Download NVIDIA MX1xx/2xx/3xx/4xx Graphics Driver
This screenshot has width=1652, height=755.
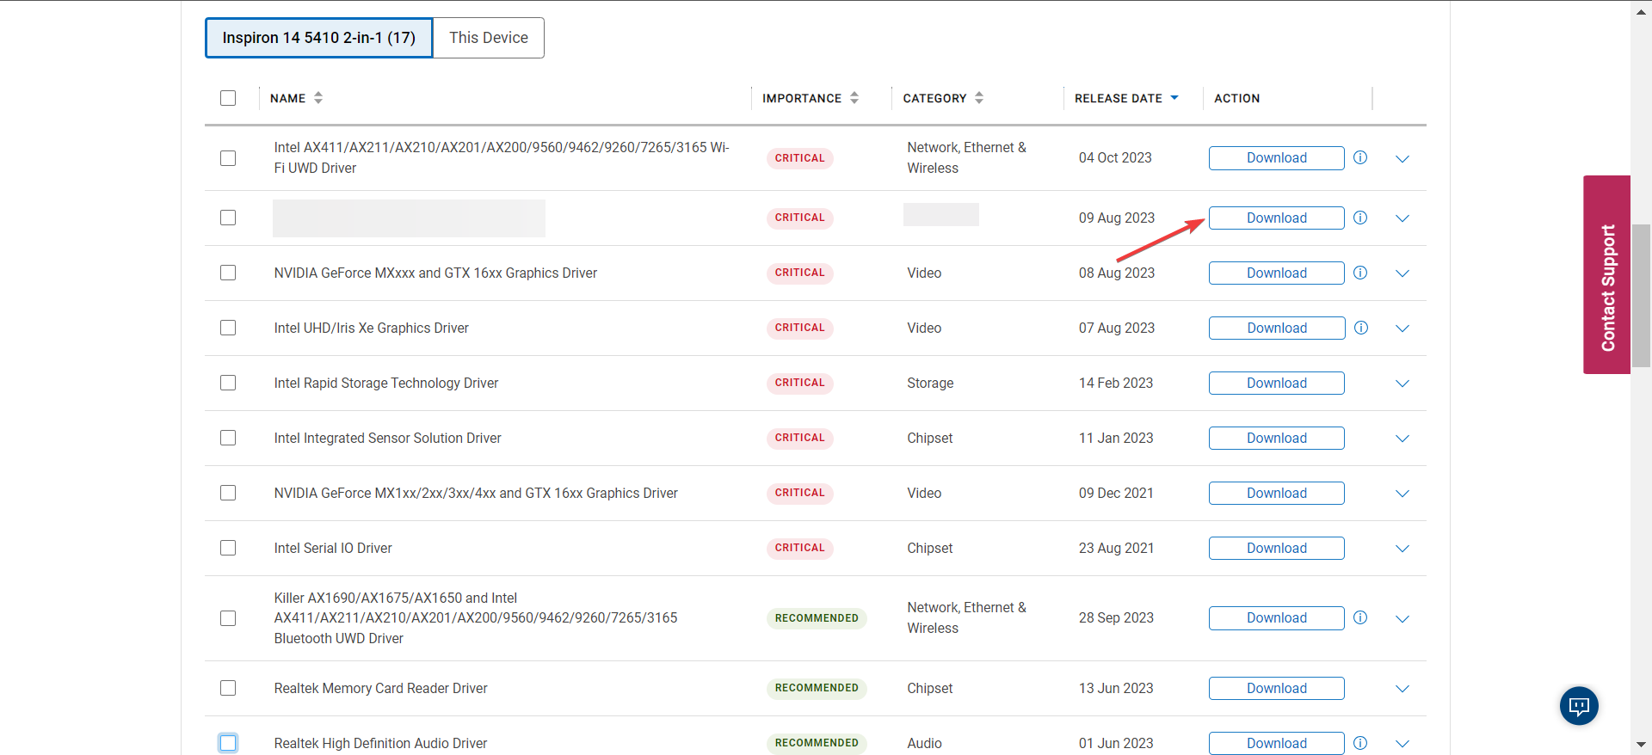pos(1277,494)
